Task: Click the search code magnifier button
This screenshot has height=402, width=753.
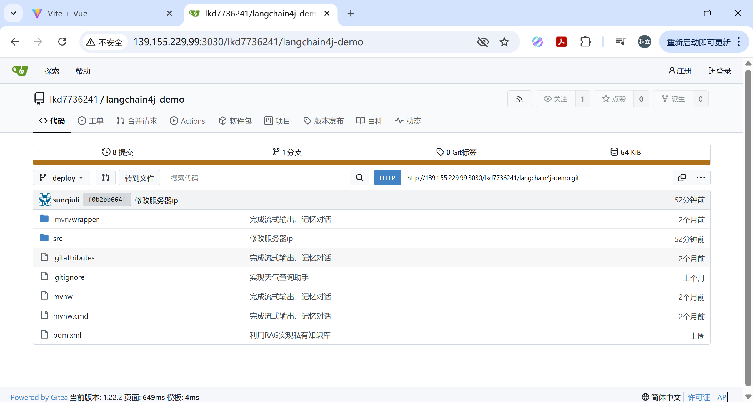Action: (359, 178)
